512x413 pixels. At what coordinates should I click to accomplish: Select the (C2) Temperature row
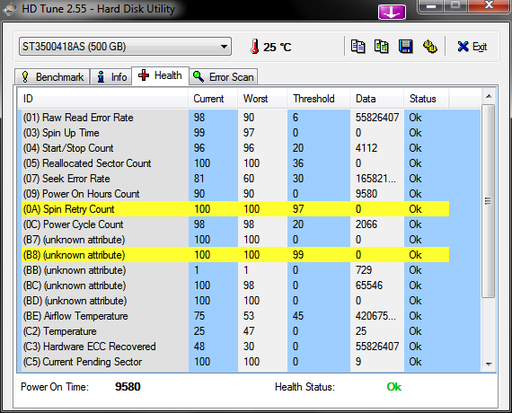click(236, 331)
